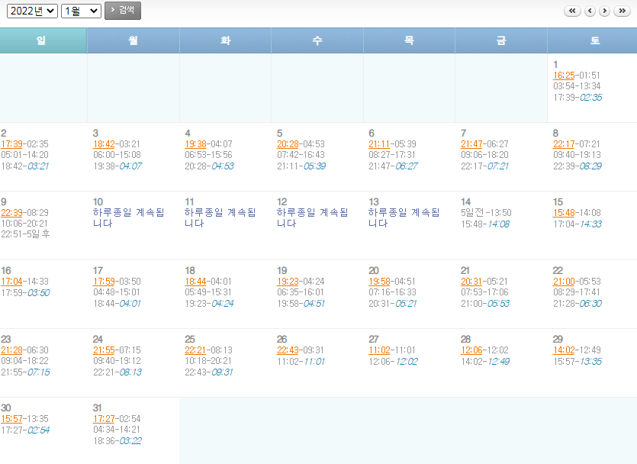637x464 pixels.
Task: Open the 21:47 link on day 7
Action: click(x=471, y=144)
